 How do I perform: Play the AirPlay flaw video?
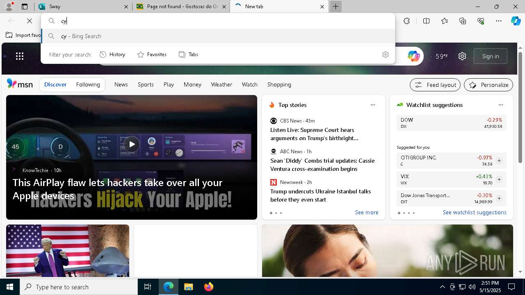click(132, 144)
